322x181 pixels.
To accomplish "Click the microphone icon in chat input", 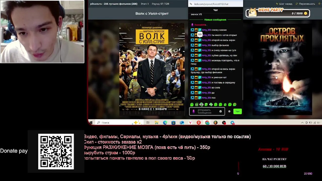I will click(193, 111).
